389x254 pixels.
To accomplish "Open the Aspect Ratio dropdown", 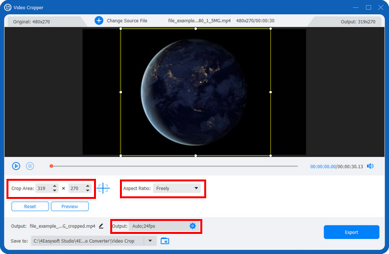I will (x=176, y=189).
